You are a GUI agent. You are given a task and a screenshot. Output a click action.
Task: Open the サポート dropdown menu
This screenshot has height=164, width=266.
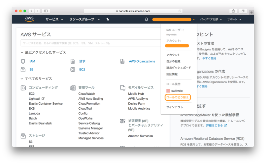pyautogui.click(x=234, y=20)
